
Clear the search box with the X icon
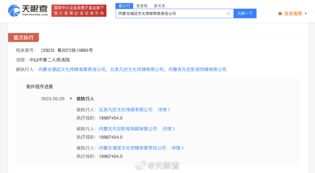(x=228, y=14)
